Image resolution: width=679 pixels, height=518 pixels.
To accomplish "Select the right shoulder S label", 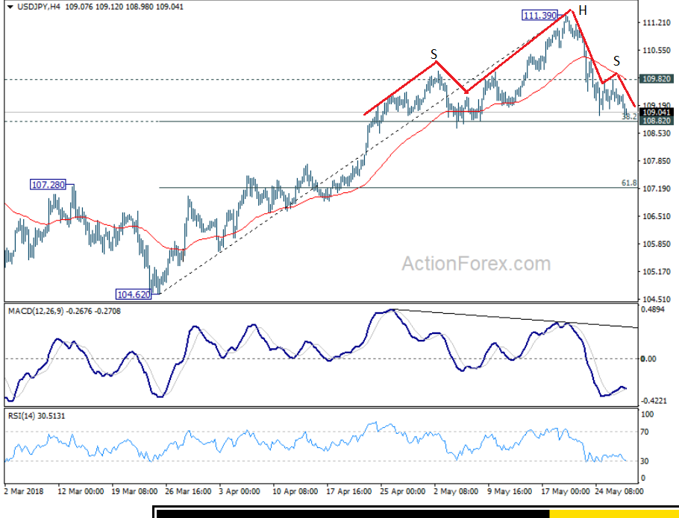I will point(617,60).
